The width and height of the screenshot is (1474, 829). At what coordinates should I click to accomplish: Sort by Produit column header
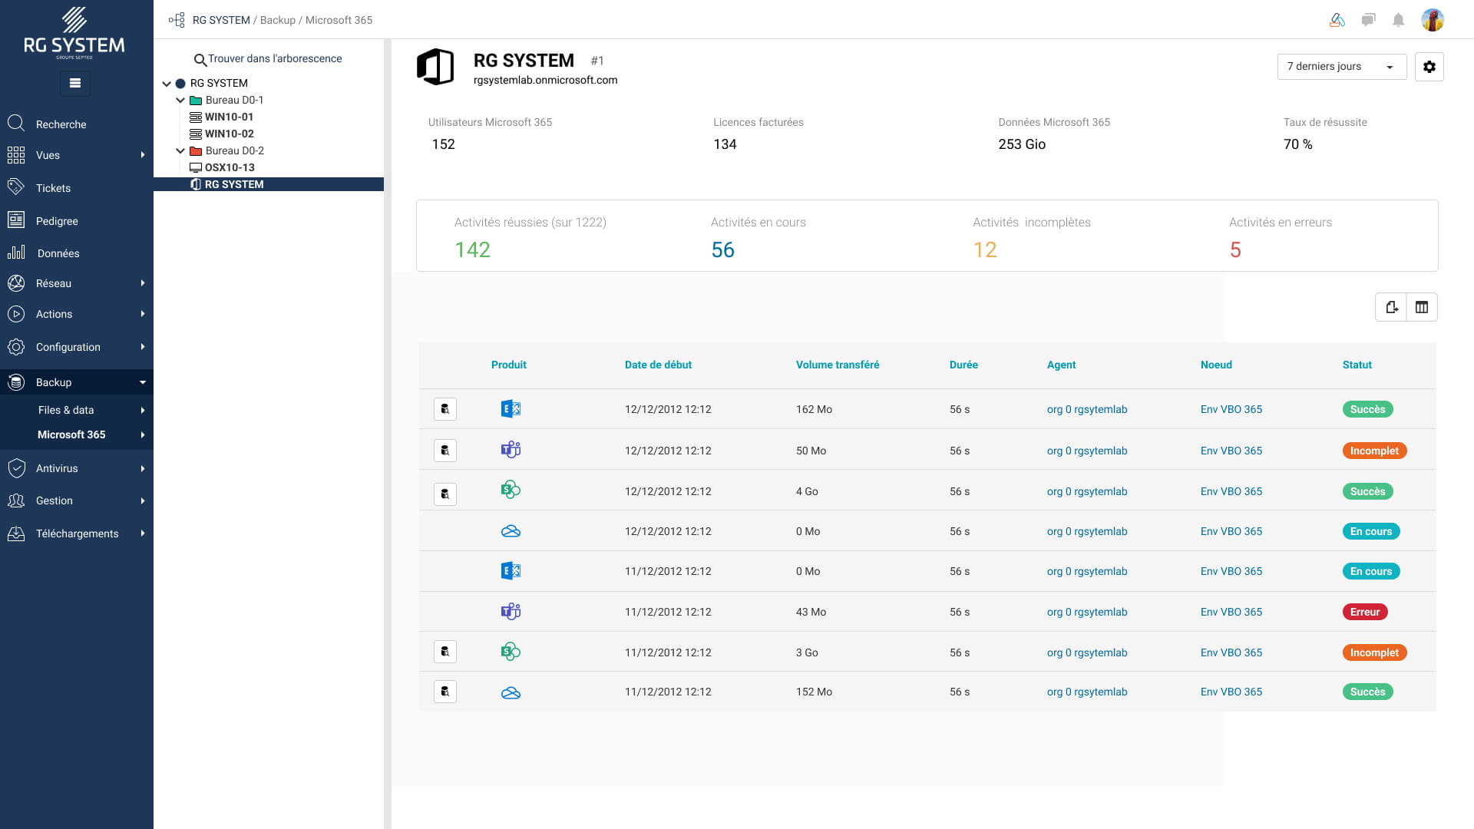pyautogui.click(x=509, y=365)
